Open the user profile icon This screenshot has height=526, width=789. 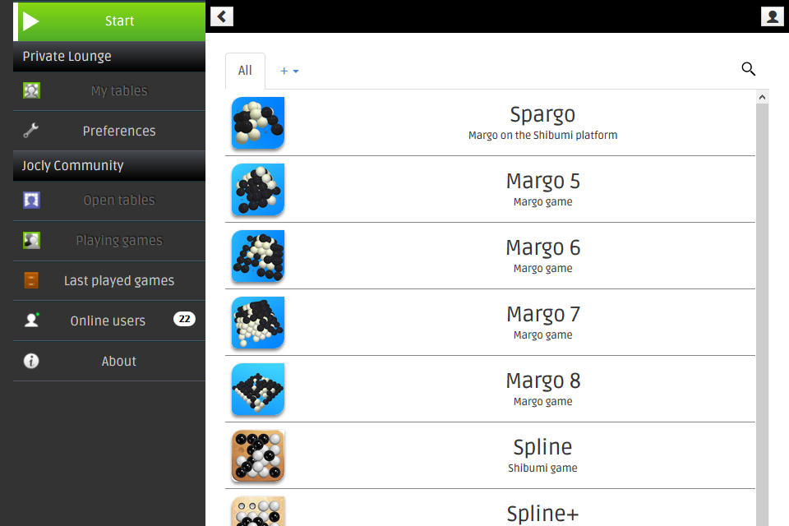coord(772,16)
